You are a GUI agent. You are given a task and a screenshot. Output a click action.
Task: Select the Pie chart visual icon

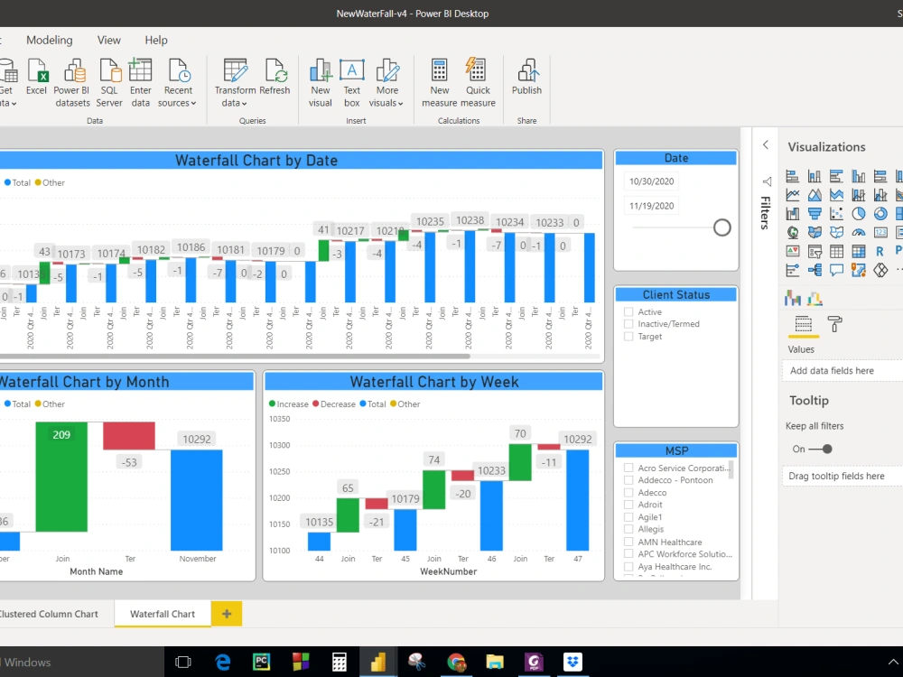[859, 213]
